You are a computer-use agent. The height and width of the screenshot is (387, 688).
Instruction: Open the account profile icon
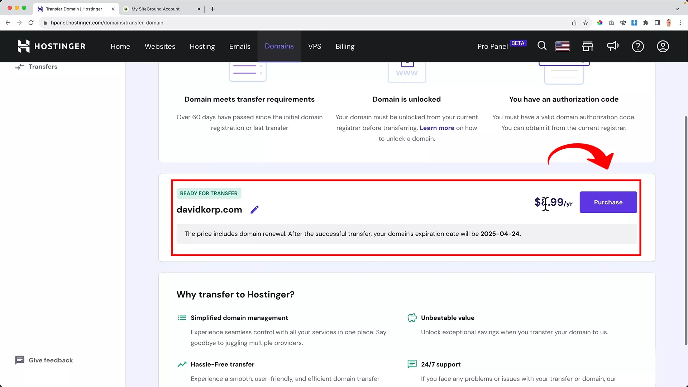pyautogui.click(x=663, y=46)
